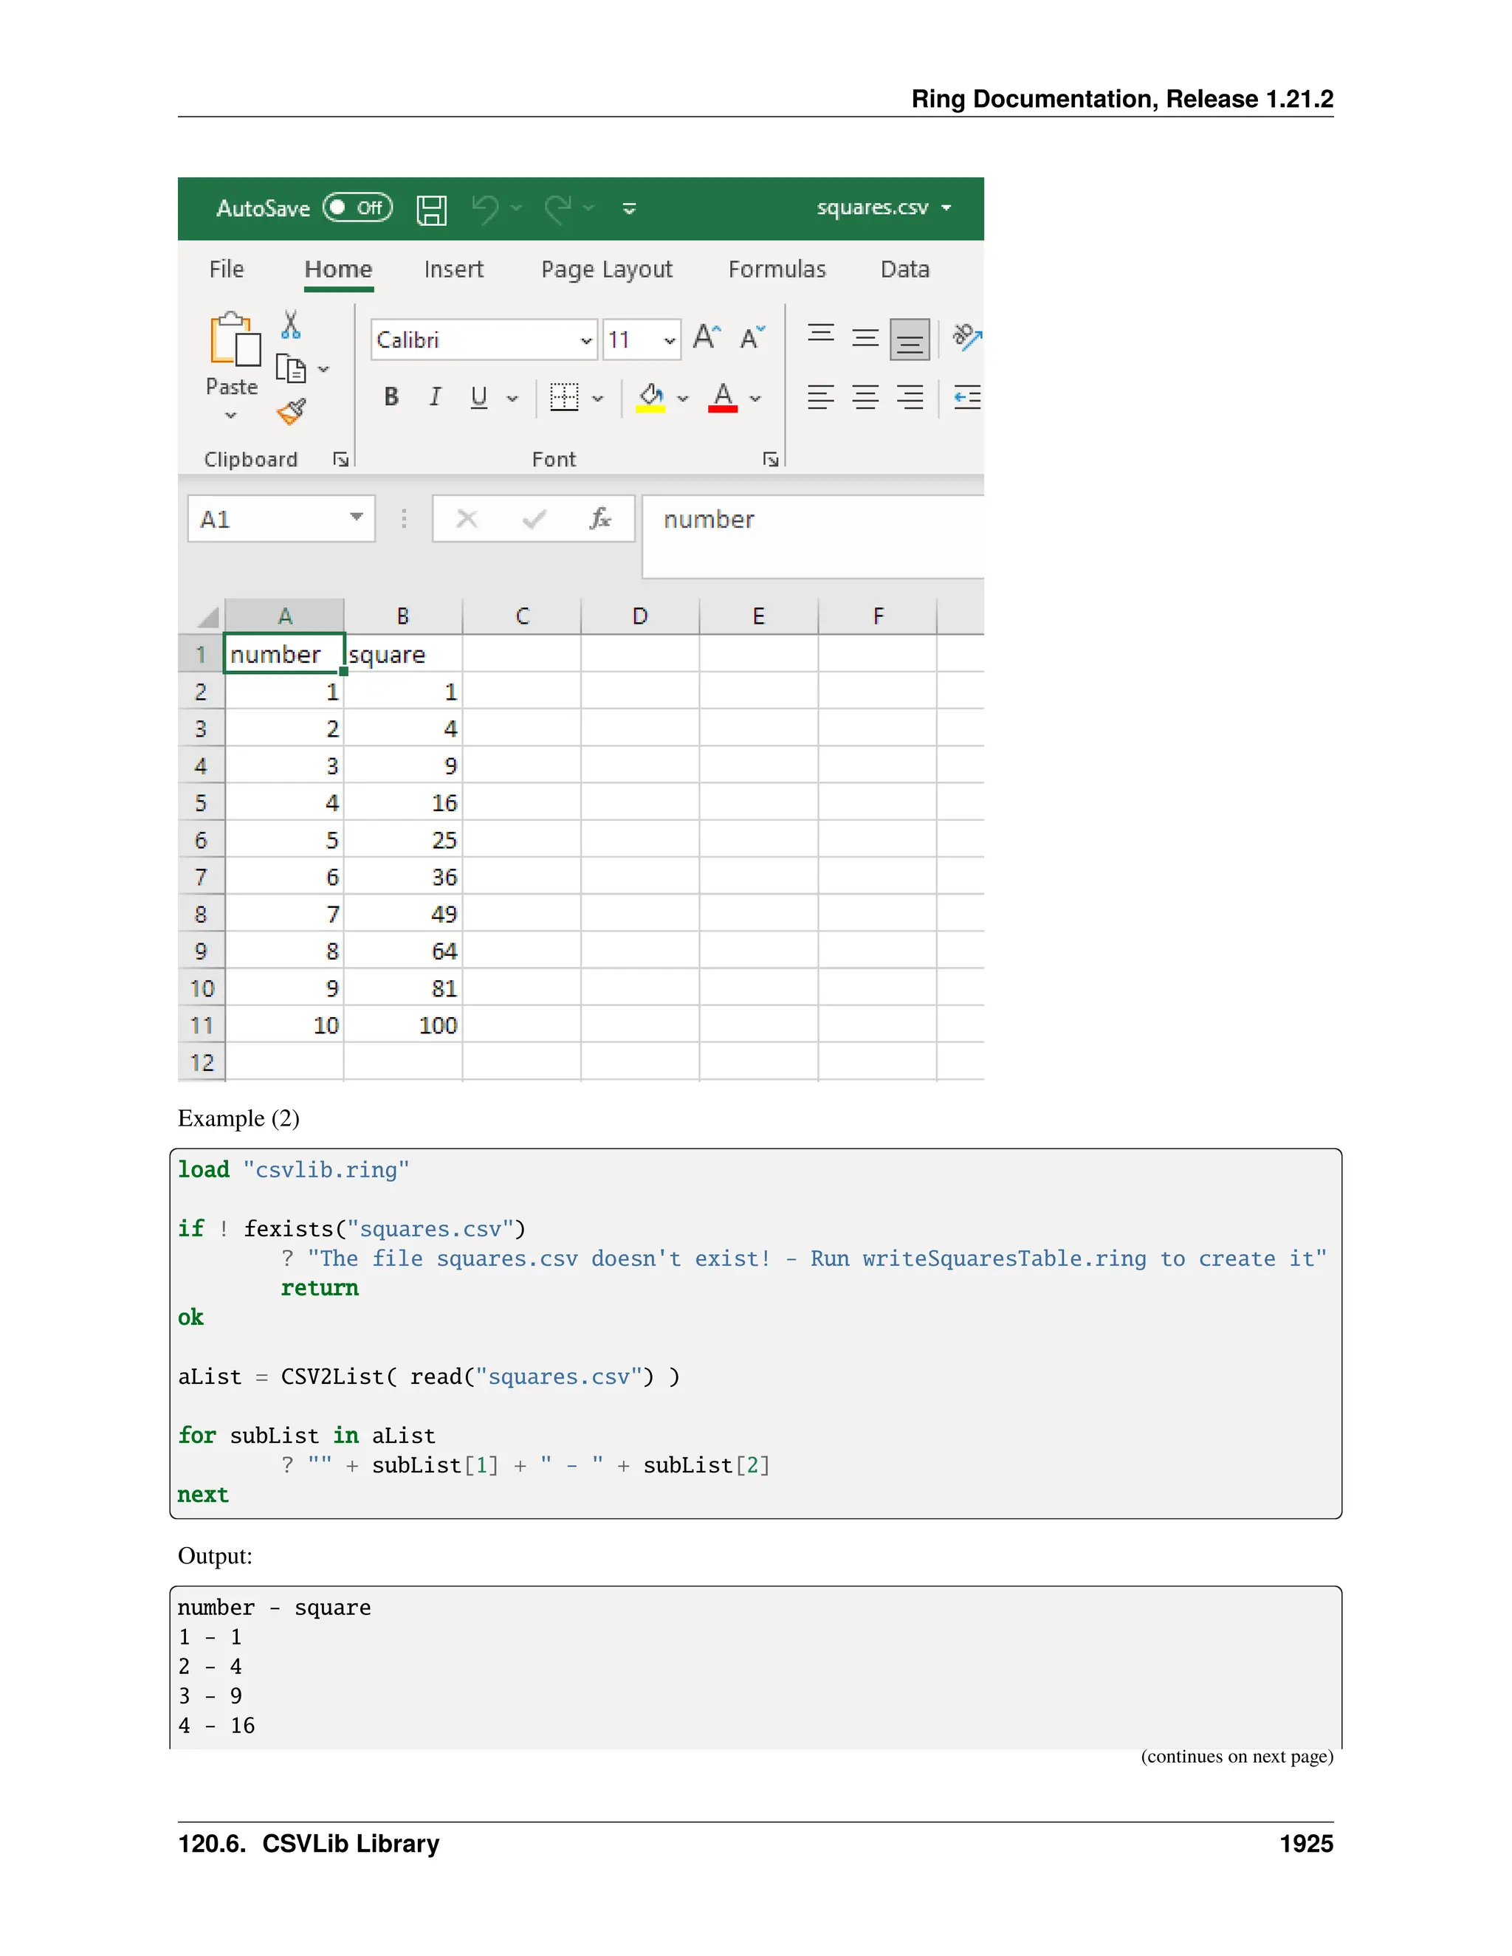Select cell B1 containing square

(x=403, y=655)
